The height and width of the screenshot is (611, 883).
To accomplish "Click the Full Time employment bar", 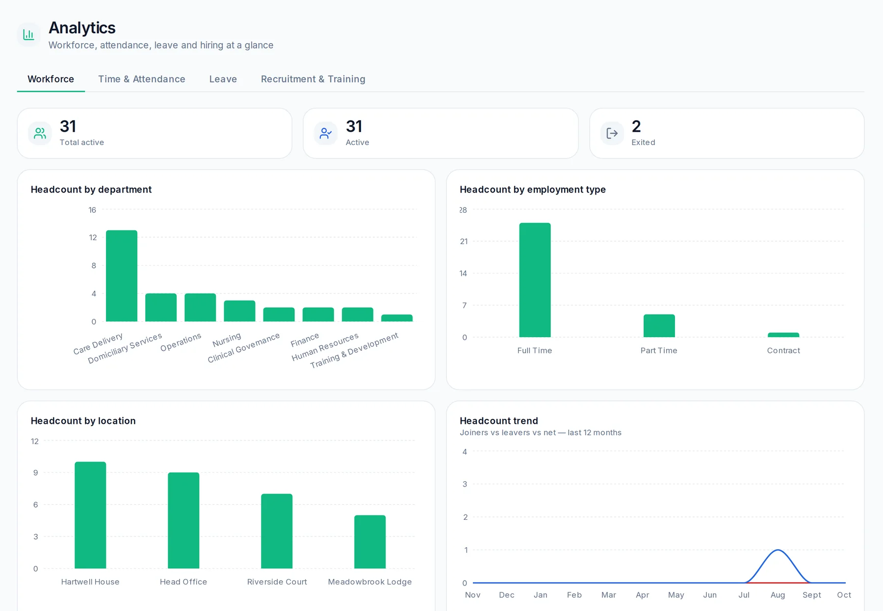I will coord(535,280).
